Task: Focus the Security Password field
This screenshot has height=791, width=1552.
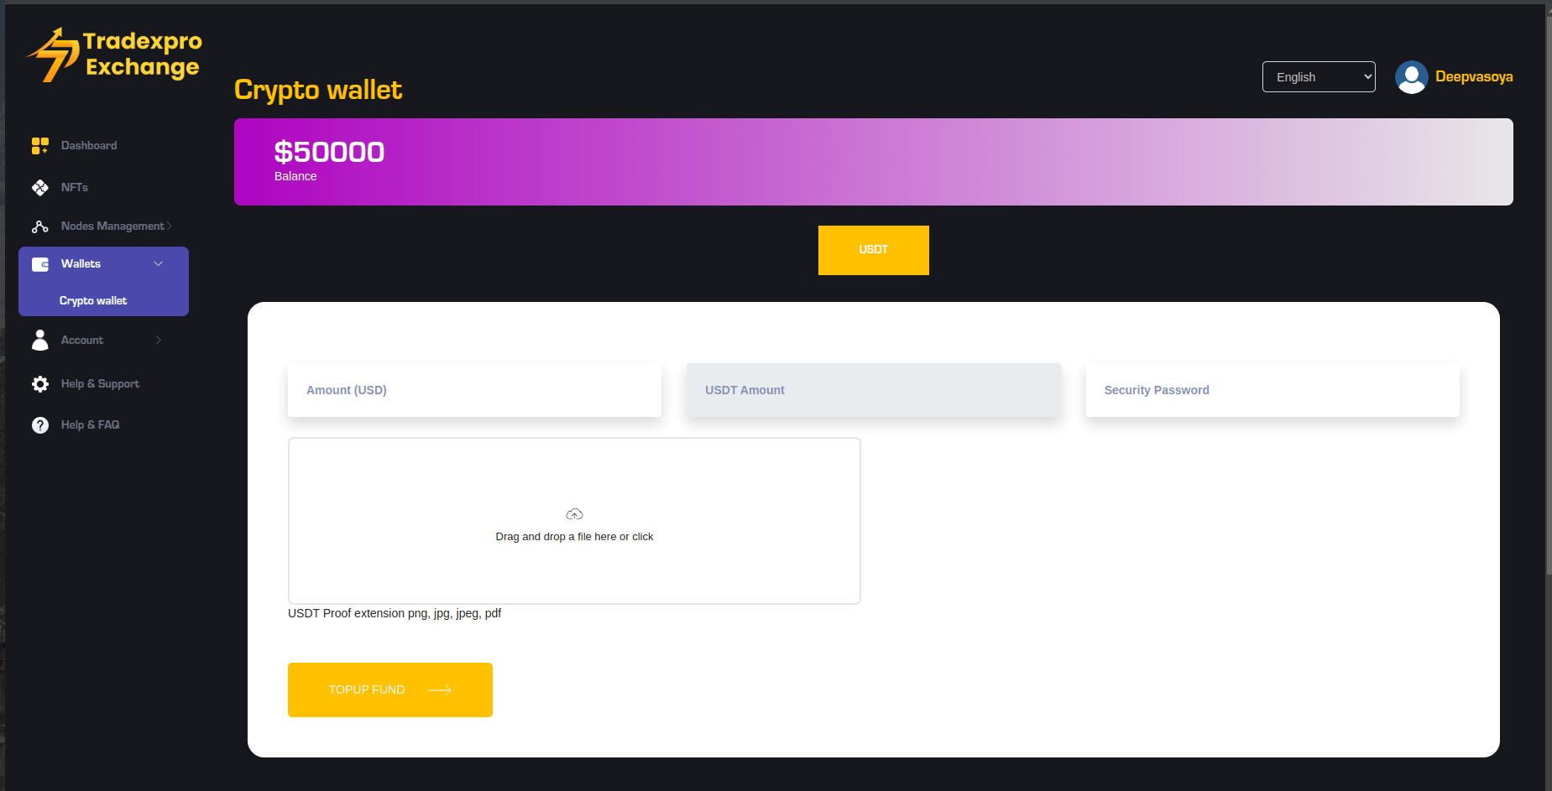Action: (x=1272, y=390)
